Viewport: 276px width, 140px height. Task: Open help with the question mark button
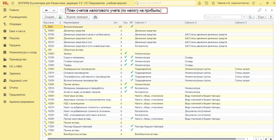tap(271, 17)
